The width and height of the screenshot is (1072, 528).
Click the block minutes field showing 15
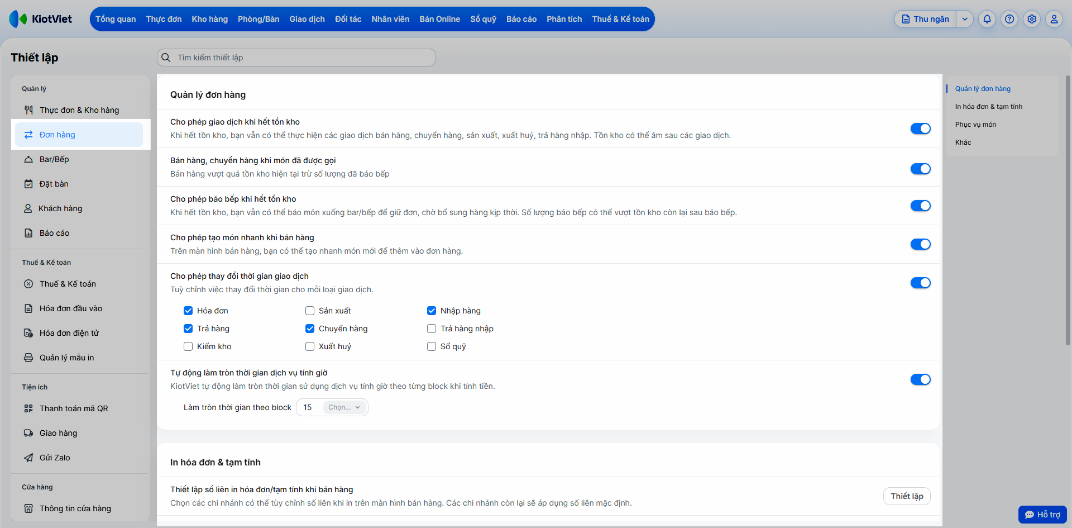click(x=309, y=407)
